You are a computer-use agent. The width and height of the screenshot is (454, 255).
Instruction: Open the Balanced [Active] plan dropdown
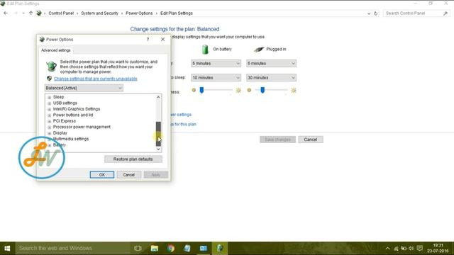84,88
